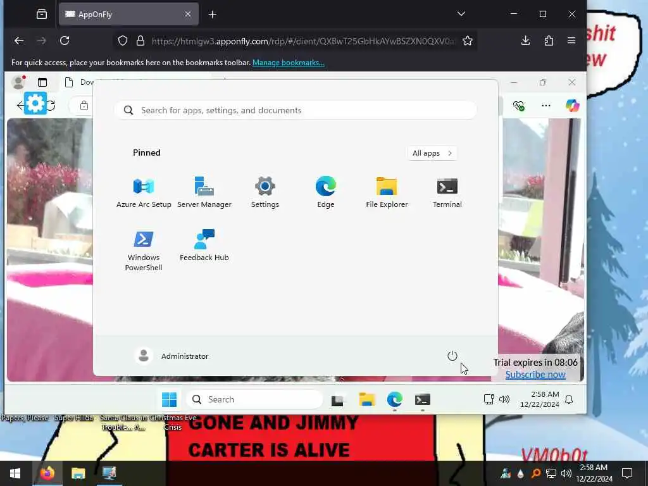This screenshot has height=486, width=648.
Task: Click Manage bookmarks link in Firefox
Action: (x=289, y=63)
